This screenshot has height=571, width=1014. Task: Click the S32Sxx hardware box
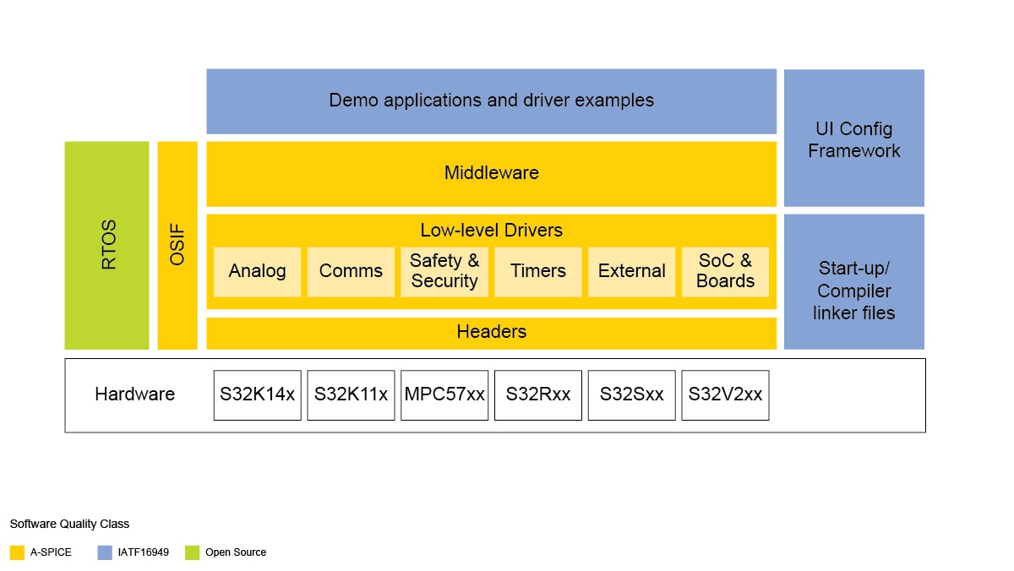[x=631, y=394]
